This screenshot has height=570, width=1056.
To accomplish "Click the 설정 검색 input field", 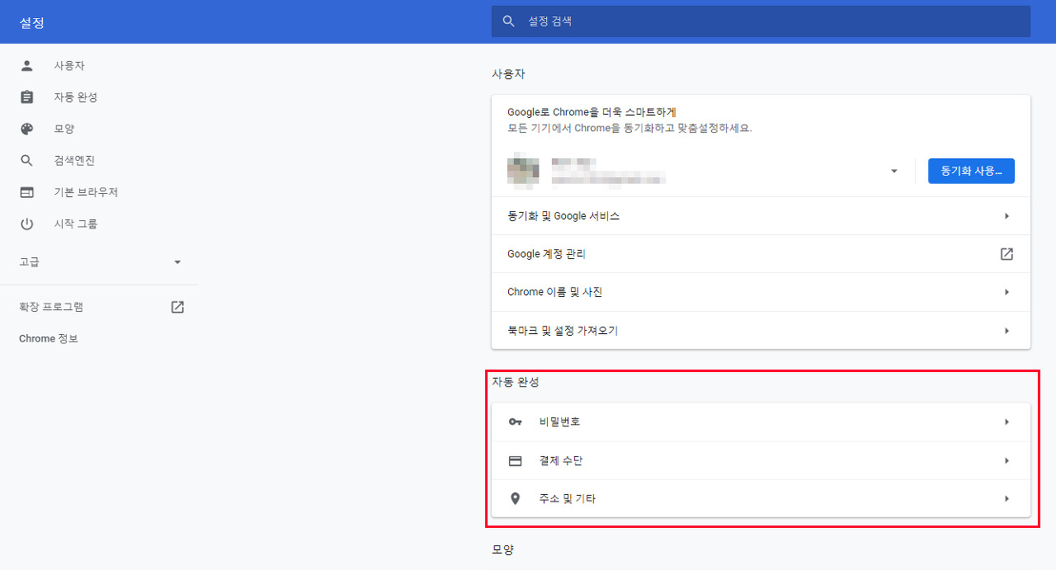I will pyautogui.click(x=761, y=21).
